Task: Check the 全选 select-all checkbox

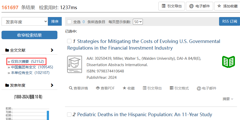Action: coord(69,22)
